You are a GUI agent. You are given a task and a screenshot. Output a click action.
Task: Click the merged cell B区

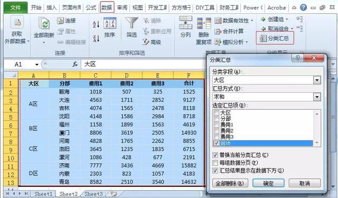(33, 129)
